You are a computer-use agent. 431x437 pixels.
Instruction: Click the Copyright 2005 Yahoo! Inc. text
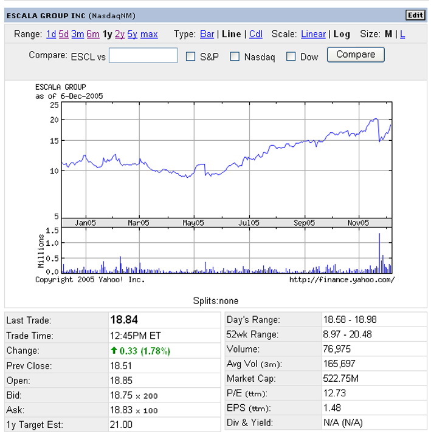90,280
